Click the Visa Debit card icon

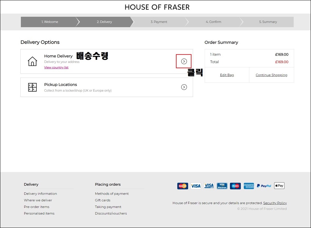(x=209, y=186)
